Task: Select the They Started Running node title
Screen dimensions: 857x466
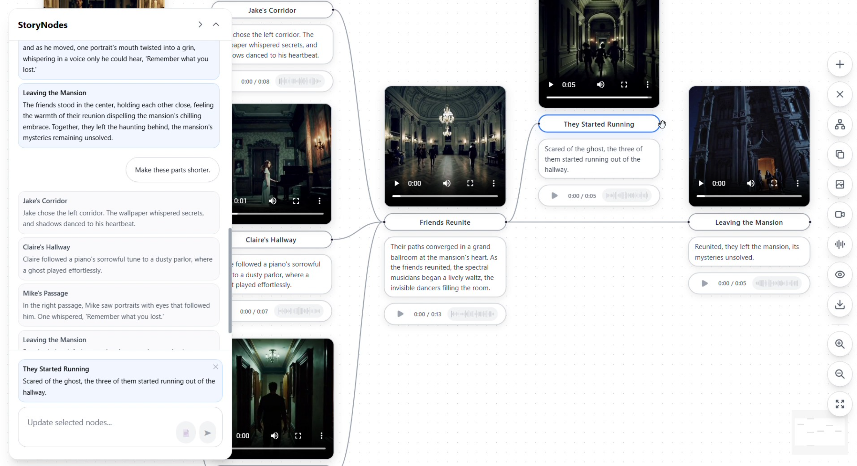Action: (x=598, y=124)
